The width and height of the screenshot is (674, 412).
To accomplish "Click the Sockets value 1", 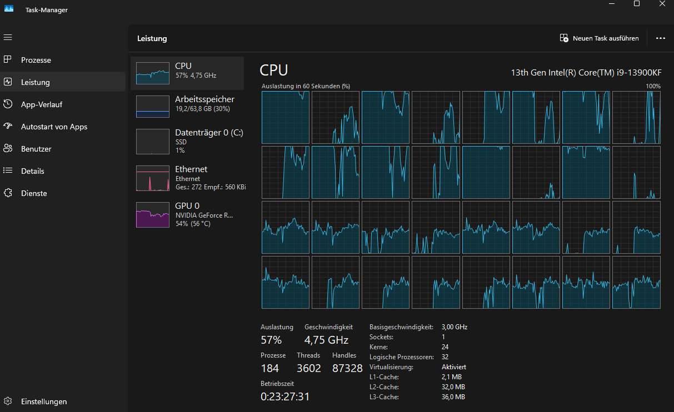I will [x=443, y=337].
